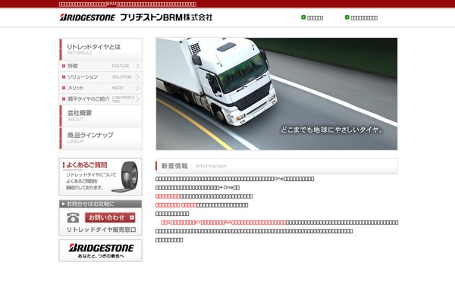Screen dimensions: 455x303
Task: Click the green icon of the shorter header link
Action: point(303,17)
